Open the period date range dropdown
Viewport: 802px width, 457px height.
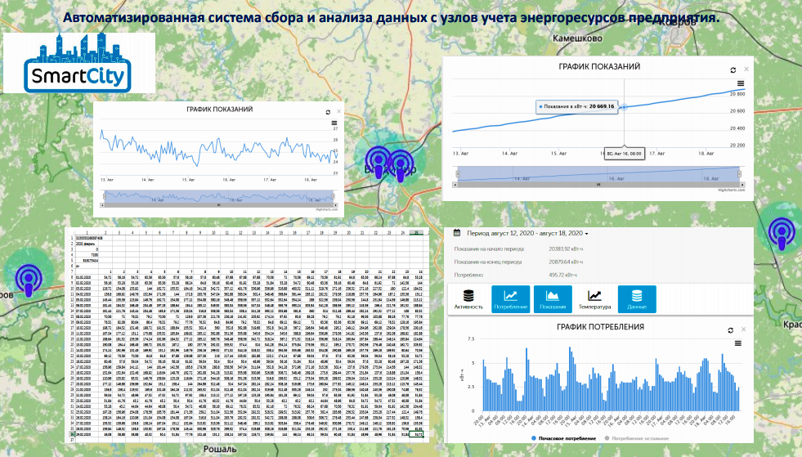[x=527, y=233]
